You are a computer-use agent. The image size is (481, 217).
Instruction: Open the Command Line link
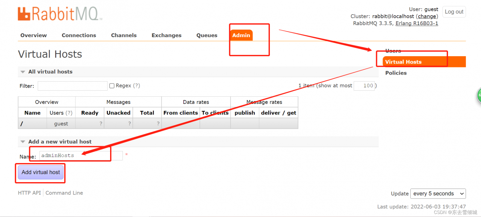64,193
